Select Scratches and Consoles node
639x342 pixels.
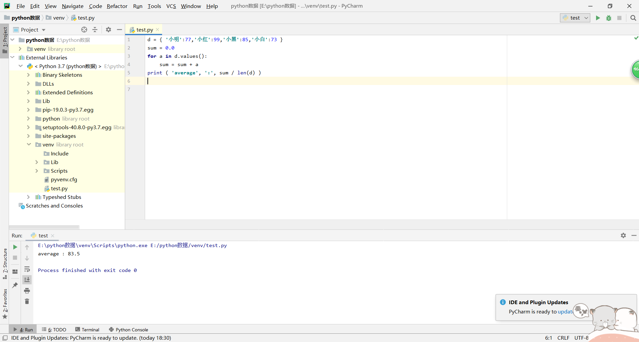54,206
